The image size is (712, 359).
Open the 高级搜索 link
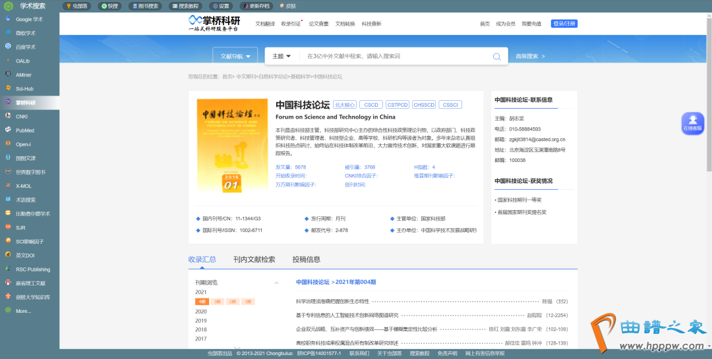pos(530,57)
